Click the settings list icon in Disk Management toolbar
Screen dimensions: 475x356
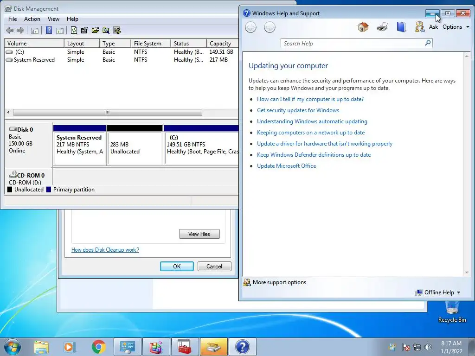coord(116,30)
